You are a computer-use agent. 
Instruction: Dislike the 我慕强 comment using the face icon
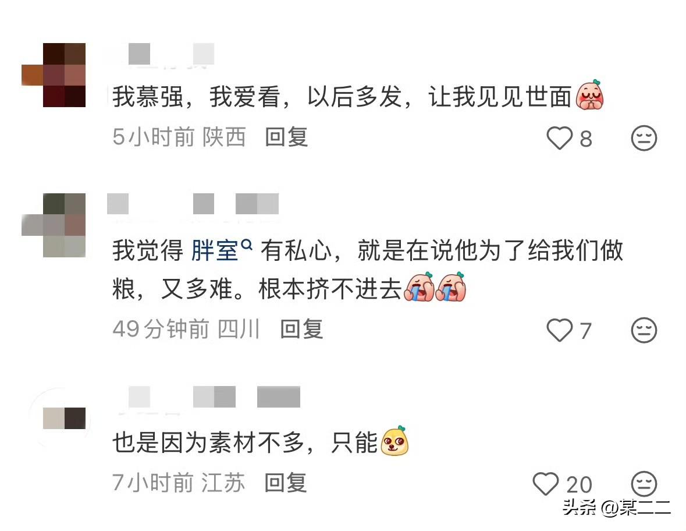tap(644, 139)
